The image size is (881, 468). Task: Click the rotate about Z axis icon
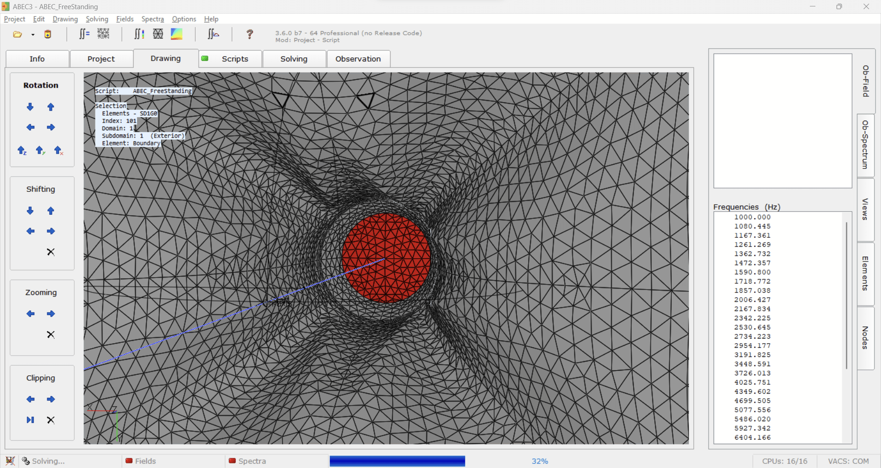(x=22, y=150)
